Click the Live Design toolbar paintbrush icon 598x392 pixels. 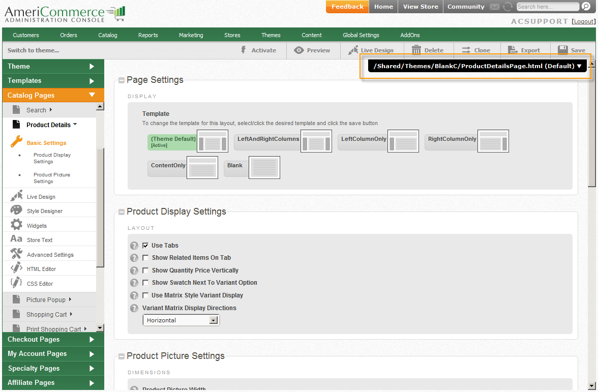353,50
